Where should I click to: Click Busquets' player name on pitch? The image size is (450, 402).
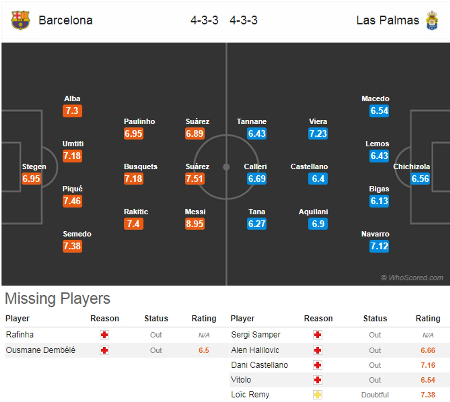tap(141, 167)
